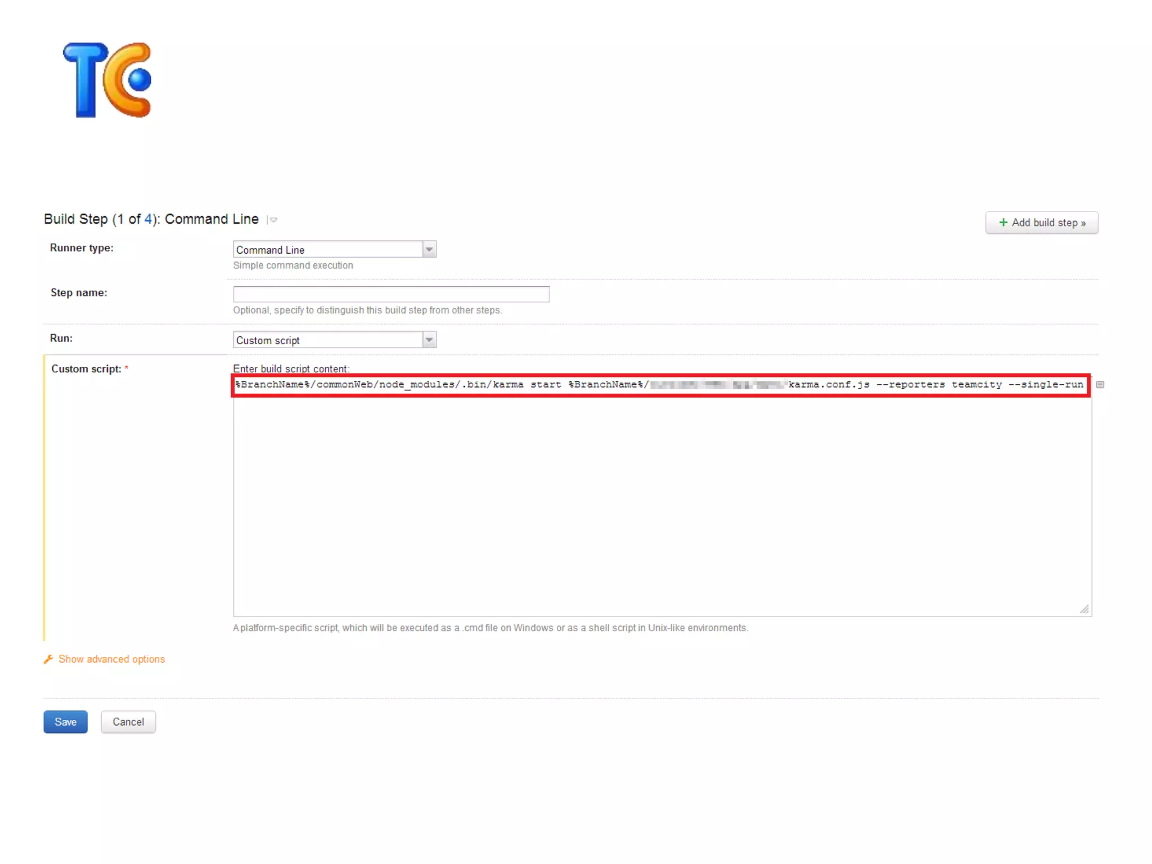1152x864 pixels.
Task: Show advanced options
Action: pyautogui.click(x=111, y=659)
